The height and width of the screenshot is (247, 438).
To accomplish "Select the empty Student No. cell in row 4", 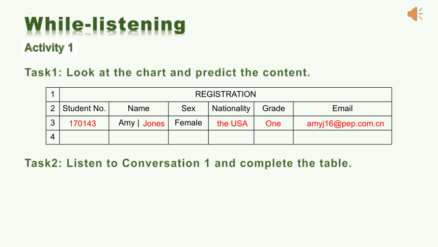I will (x=84, y=137).
